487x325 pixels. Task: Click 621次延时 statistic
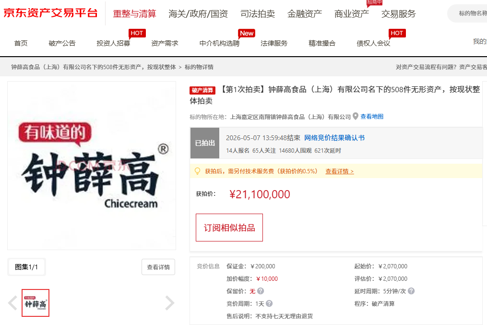click(328, 150)
